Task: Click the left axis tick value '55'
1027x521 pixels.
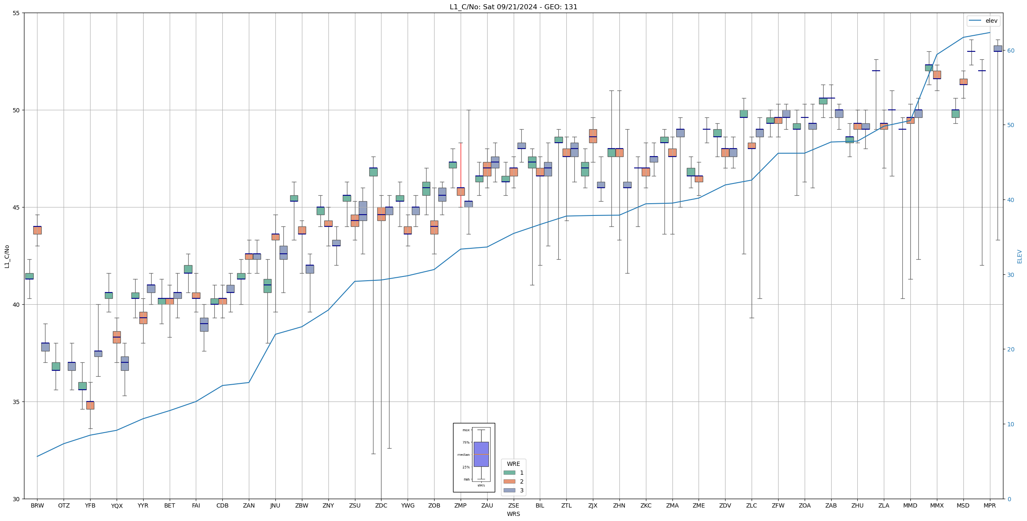Action: click(x=17, y=13)
